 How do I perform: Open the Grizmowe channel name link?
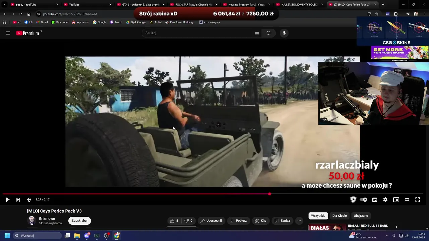pos(47,219)
